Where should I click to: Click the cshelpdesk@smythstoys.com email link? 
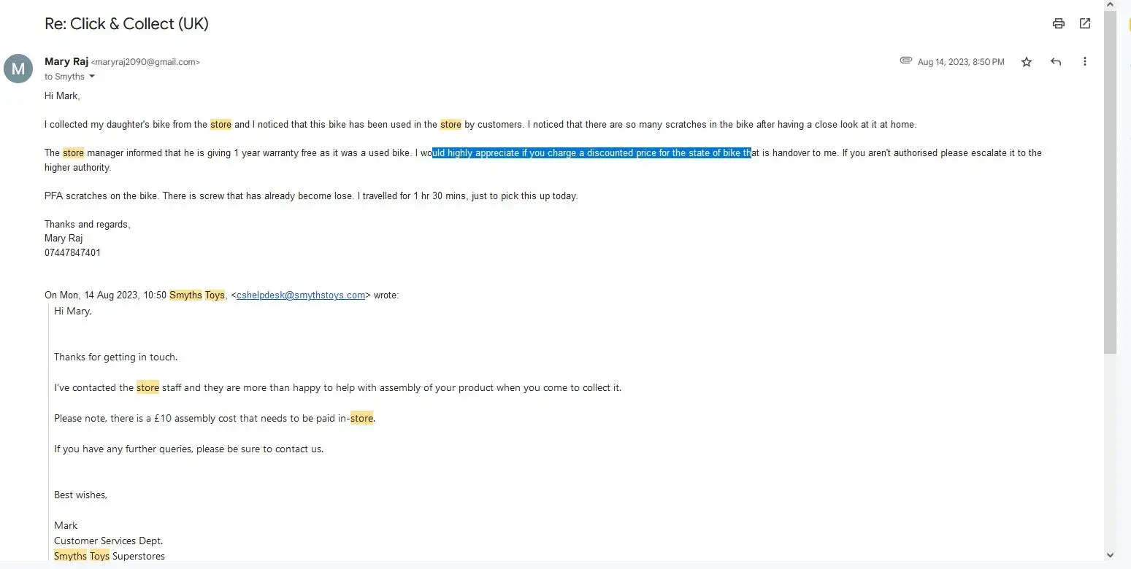click(301, 295)
